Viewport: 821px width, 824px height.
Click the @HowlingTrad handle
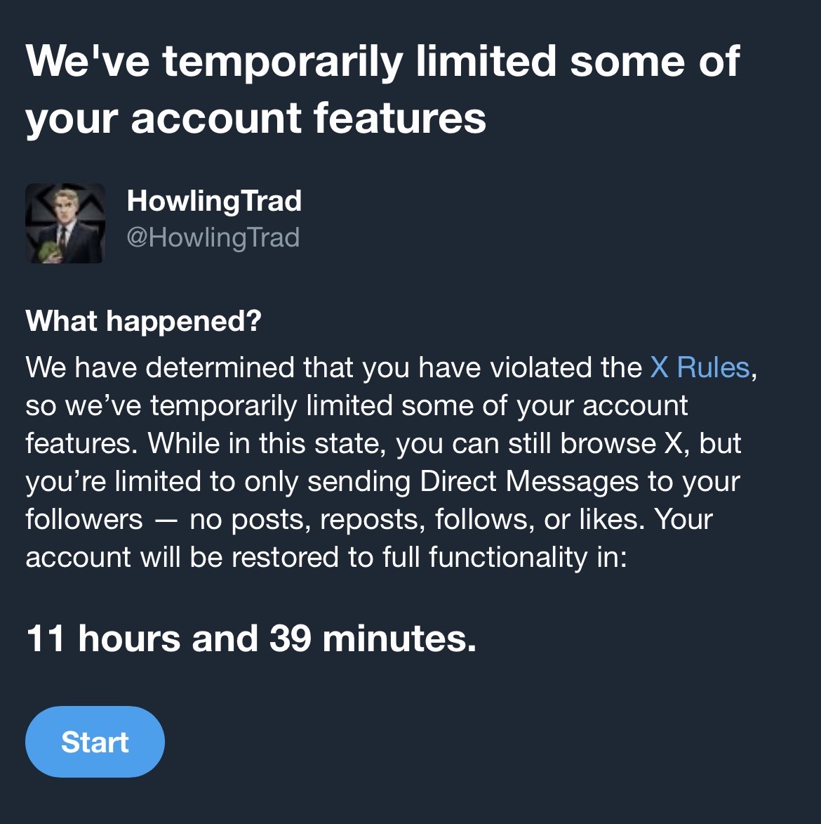pos(213,237)
